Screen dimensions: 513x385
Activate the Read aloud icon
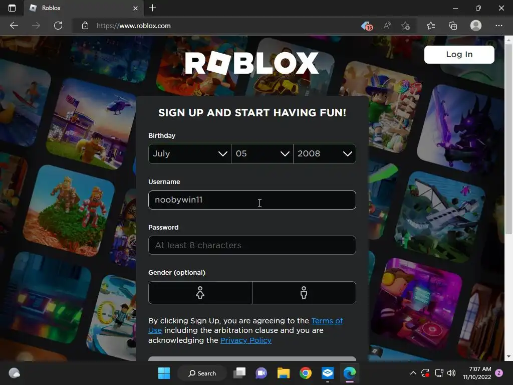tap(387, 26)
